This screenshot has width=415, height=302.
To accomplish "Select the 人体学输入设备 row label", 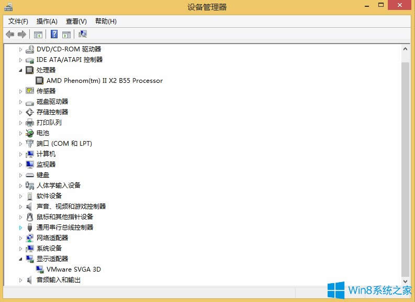I will pos(59,185).
